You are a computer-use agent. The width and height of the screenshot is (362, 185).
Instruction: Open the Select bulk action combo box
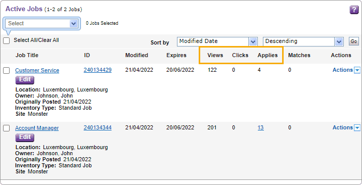(41, 23)
